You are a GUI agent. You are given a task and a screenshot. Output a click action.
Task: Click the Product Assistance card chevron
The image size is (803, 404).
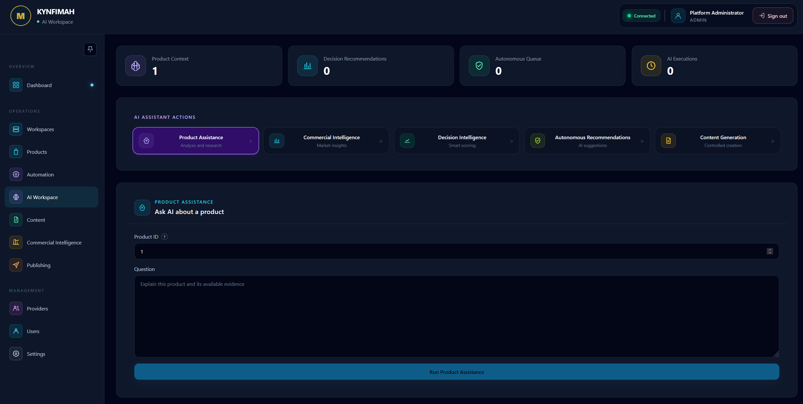[x=250, y=141]
